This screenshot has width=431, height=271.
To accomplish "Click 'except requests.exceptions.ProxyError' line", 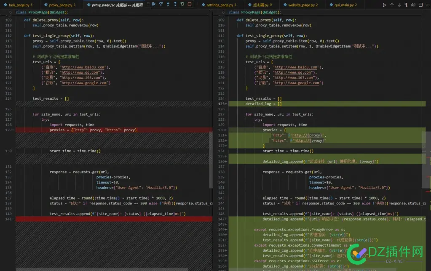I will click(x=300, y=229).
